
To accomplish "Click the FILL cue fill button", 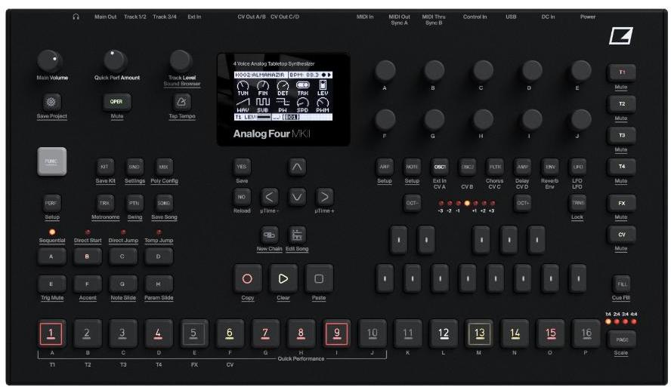I will coord(621,284).
